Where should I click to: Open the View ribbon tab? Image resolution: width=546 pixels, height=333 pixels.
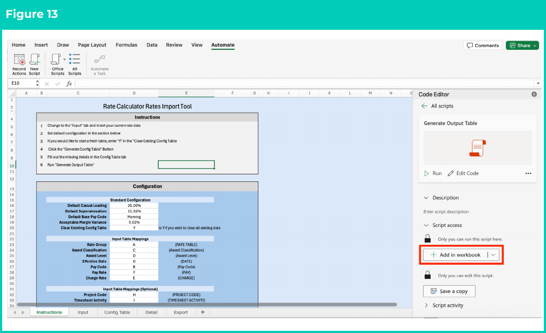(197, 45)
